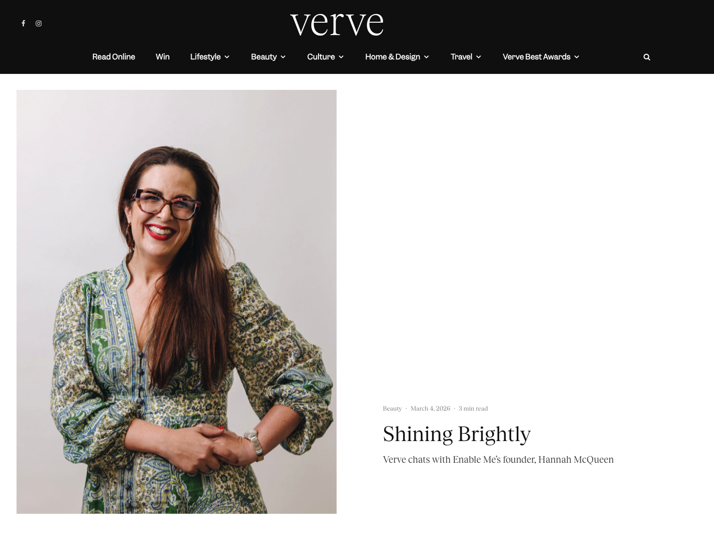Click the Beauty category tag above headline

tap(392, 409)
